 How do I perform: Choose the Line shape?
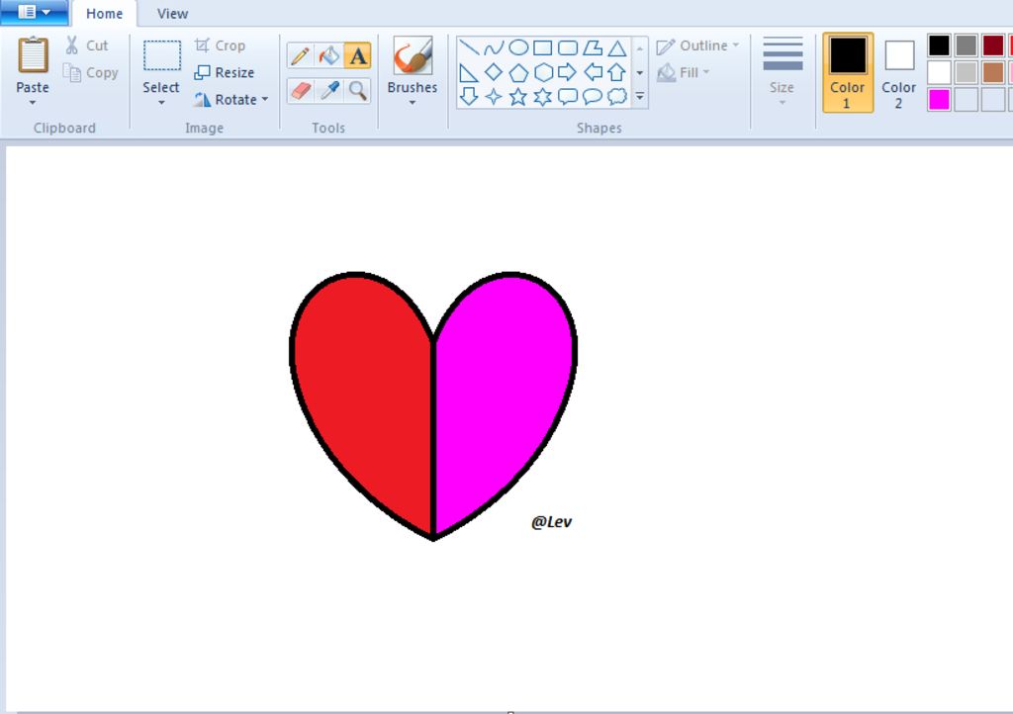[x=468, y=47]
